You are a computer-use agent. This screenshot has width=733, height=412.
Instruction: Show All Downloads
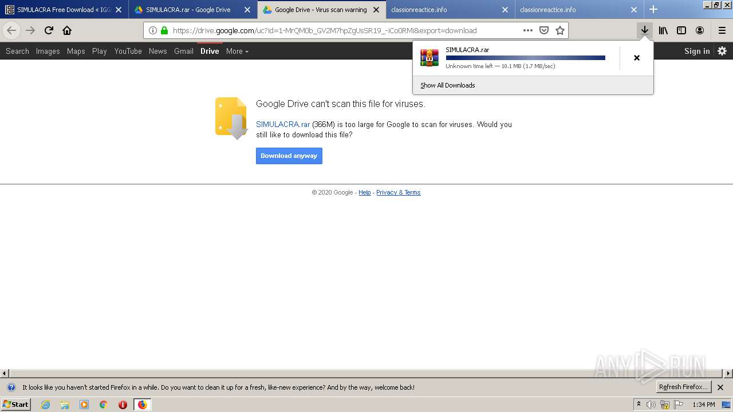(x=447, y=85)
